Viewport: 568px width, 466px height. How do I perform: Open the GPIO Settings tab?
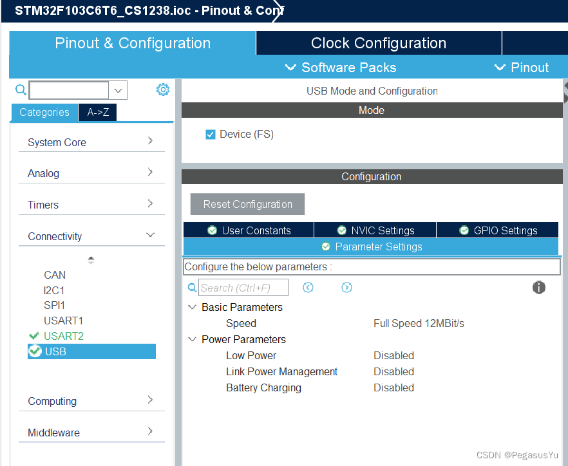pos(497,230)
